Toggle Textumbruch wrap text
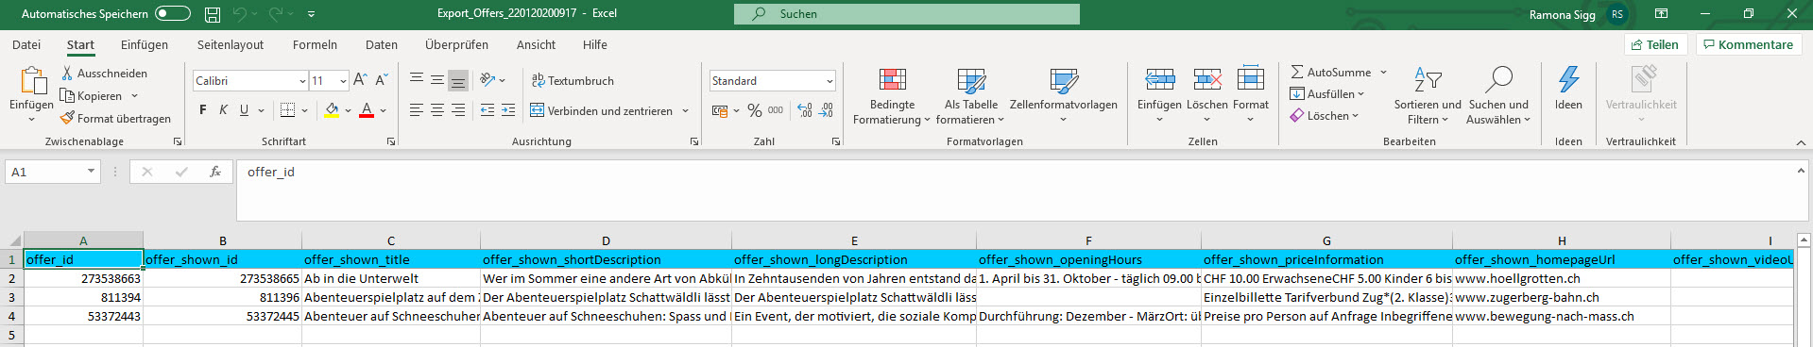This screenshot has width=1813, height=347. click(x=573, y=80)
